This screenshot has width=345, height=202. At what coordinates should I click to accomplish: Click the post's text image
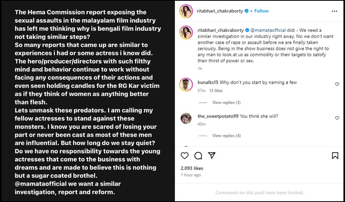coord(87,101)
